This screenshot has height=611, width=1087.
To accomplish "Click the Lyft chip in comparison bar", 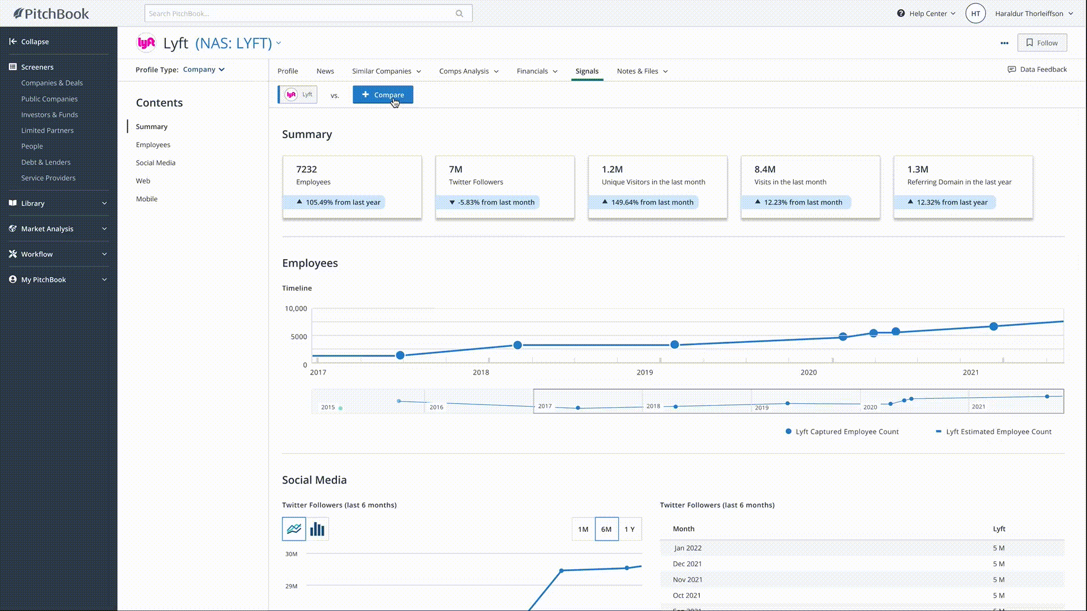I will click(298, 94).
